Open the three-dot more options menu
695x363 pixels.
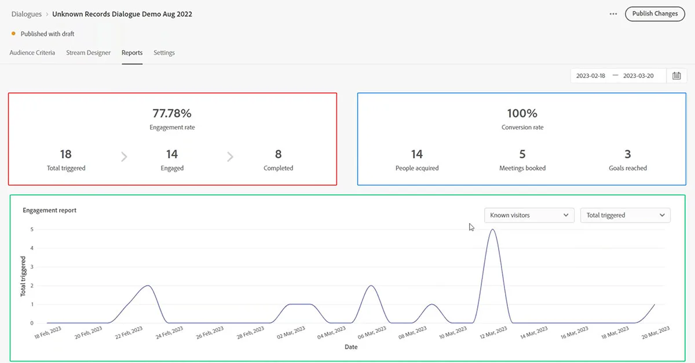(x=613, y=14)
